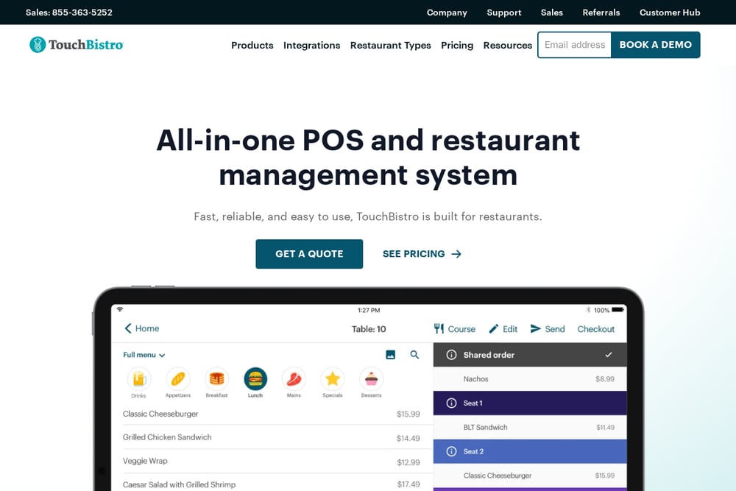The width and height of the screenshot is (736, 491).
Task: Select the Grilled Chicken Sandwich menu item
Action: tap(272, 437)
